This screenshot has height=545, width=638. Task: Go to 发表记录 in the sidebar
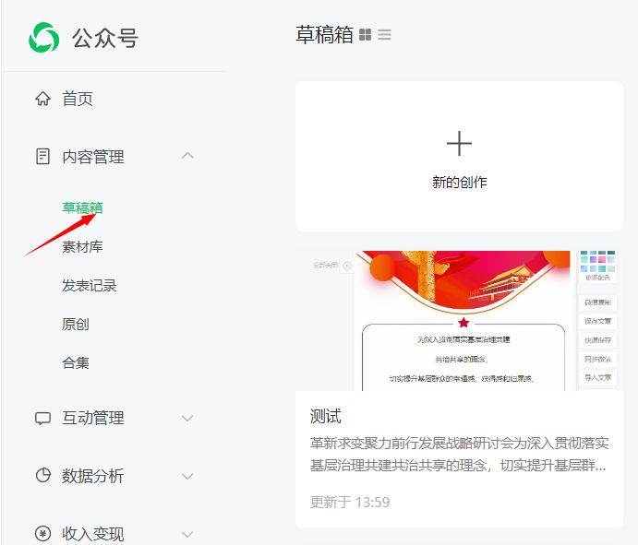pyautogui.click(x=90, y=286)
